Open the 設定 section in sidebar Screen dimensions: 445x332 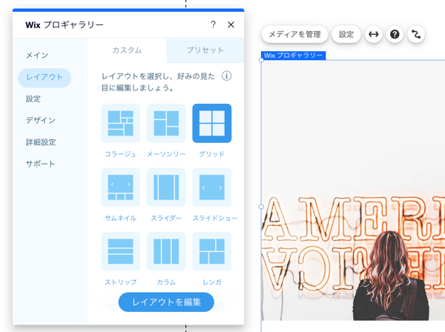tap(33, 99)
